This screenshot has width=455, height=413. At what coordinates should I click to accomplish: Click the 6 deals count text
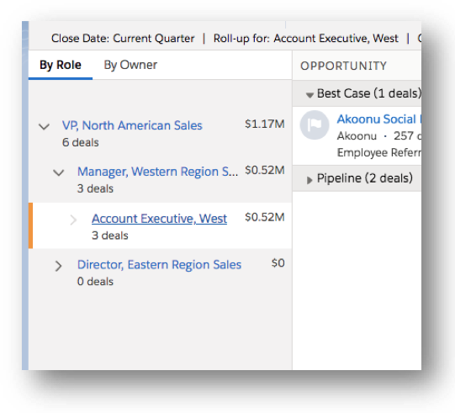[x=81, y=142]
